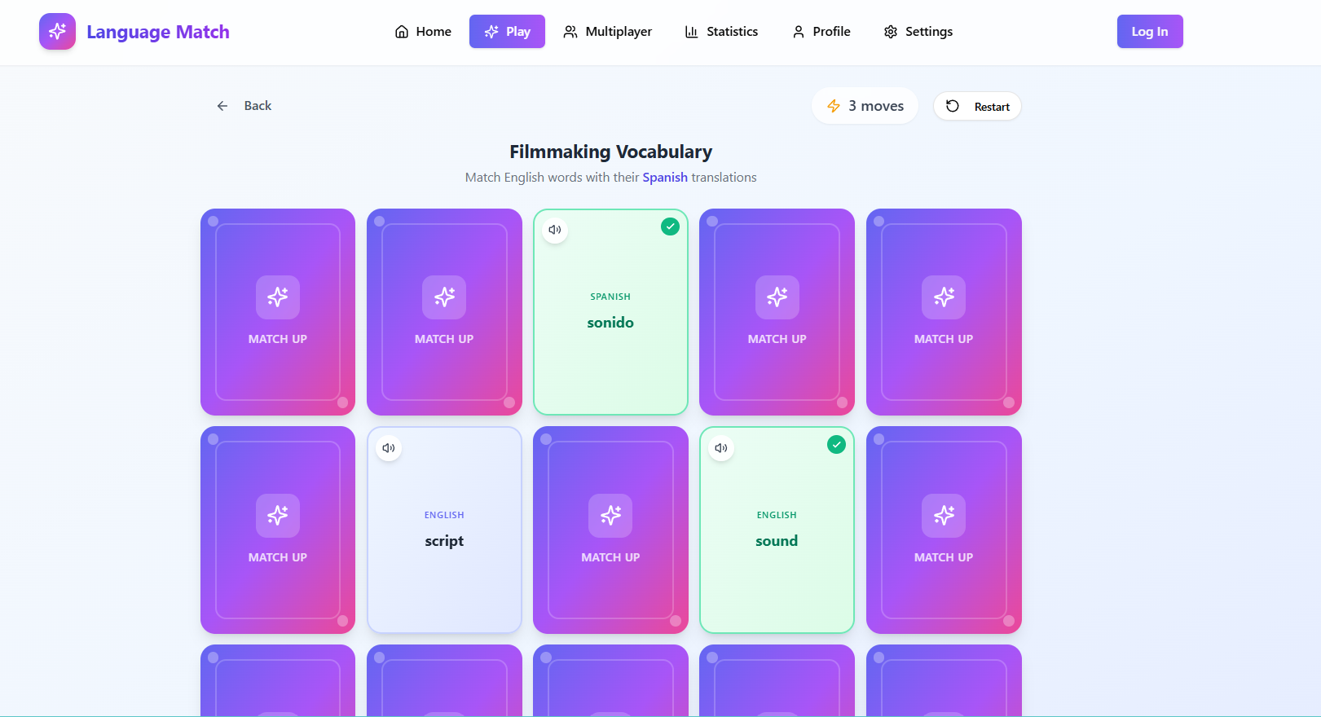Screen dimensions: 1321x717
Task: Click the Log In button
Action: pos(1150,32)
